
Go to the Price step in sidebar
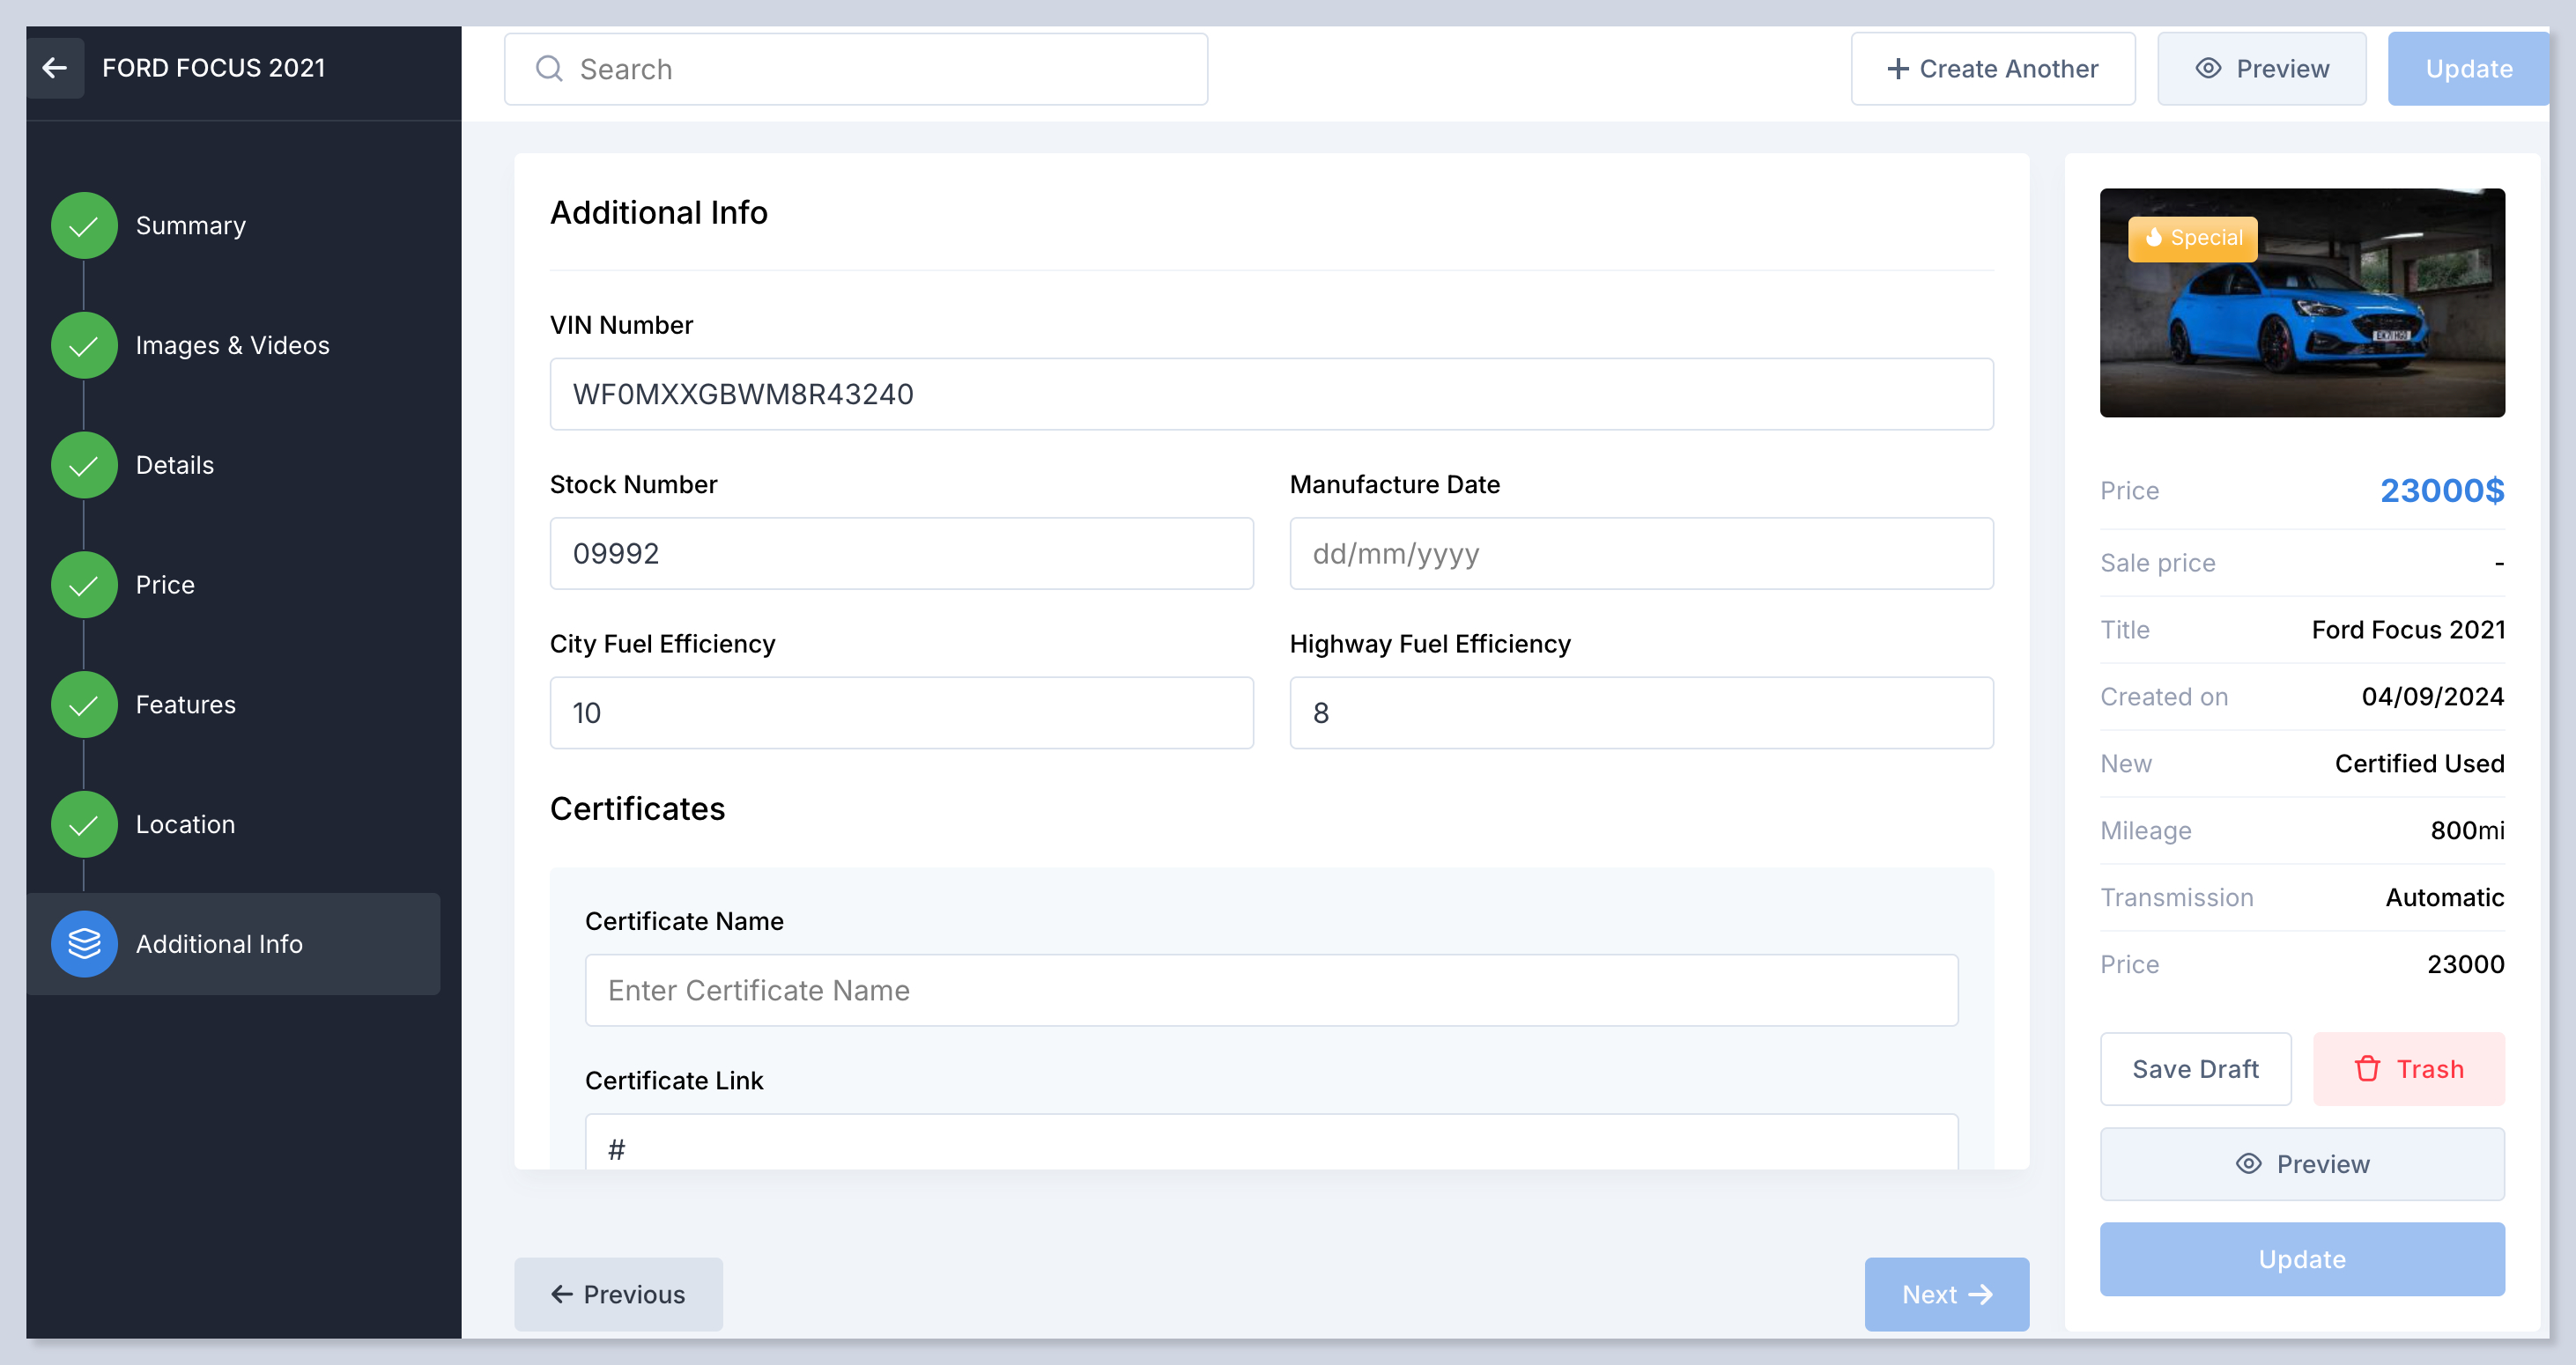point(165,585)
